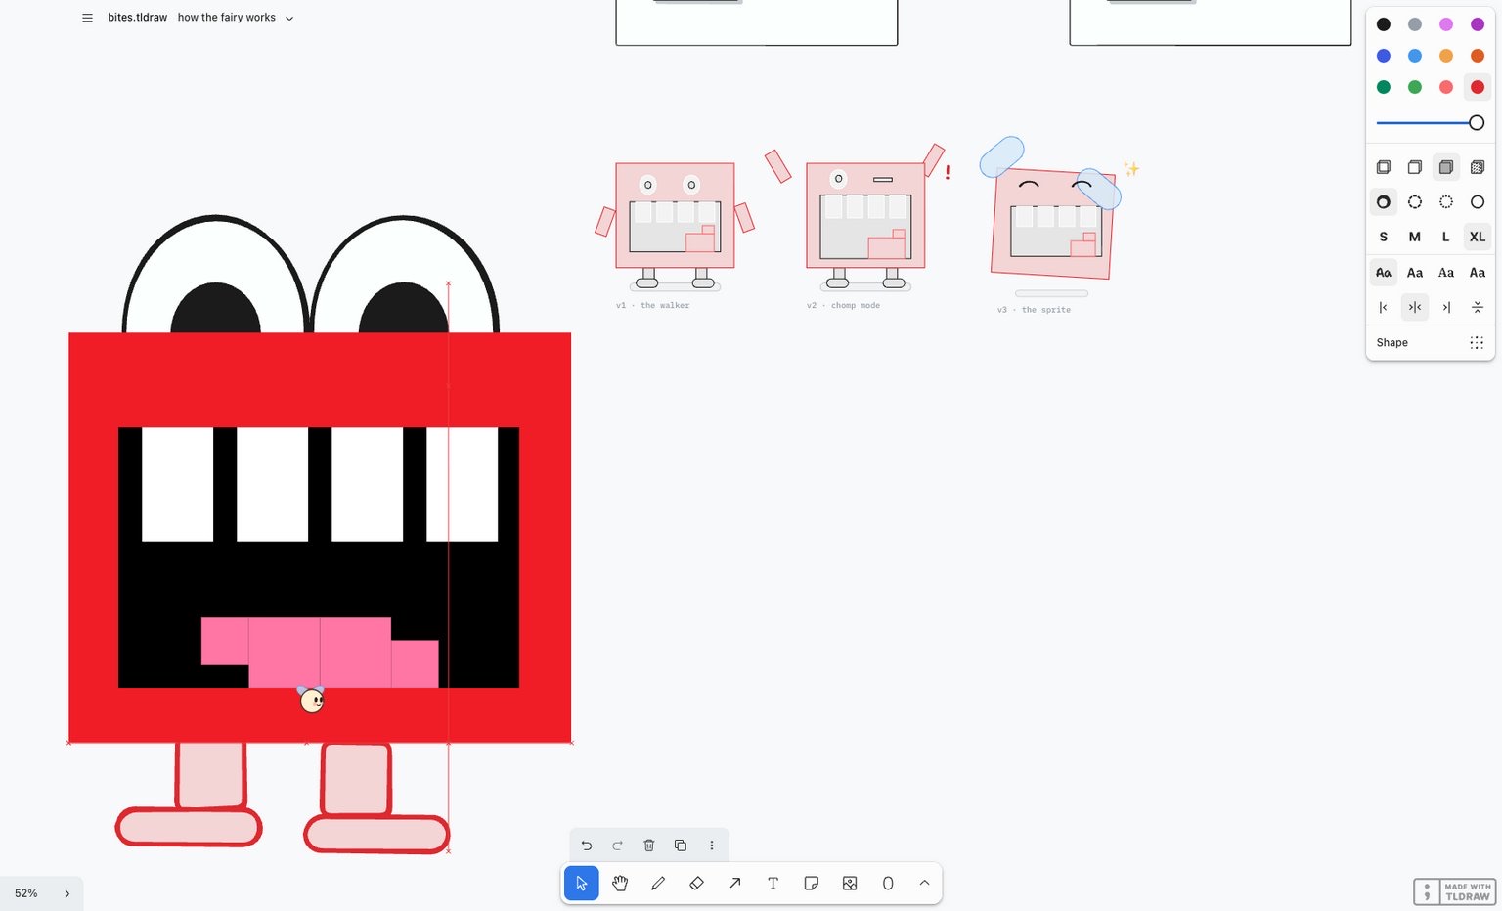Activate the Text tool

[773, 884]
